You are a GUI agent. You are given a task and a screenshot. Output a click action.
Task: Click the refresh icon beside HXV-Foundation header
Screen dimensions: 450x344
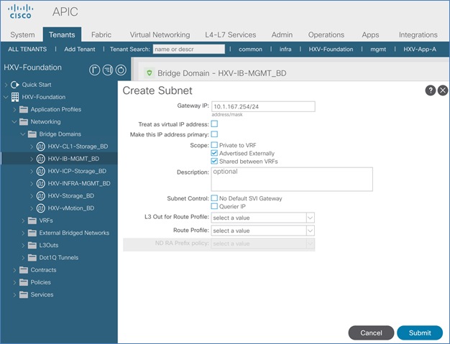(x=121, y=70)
